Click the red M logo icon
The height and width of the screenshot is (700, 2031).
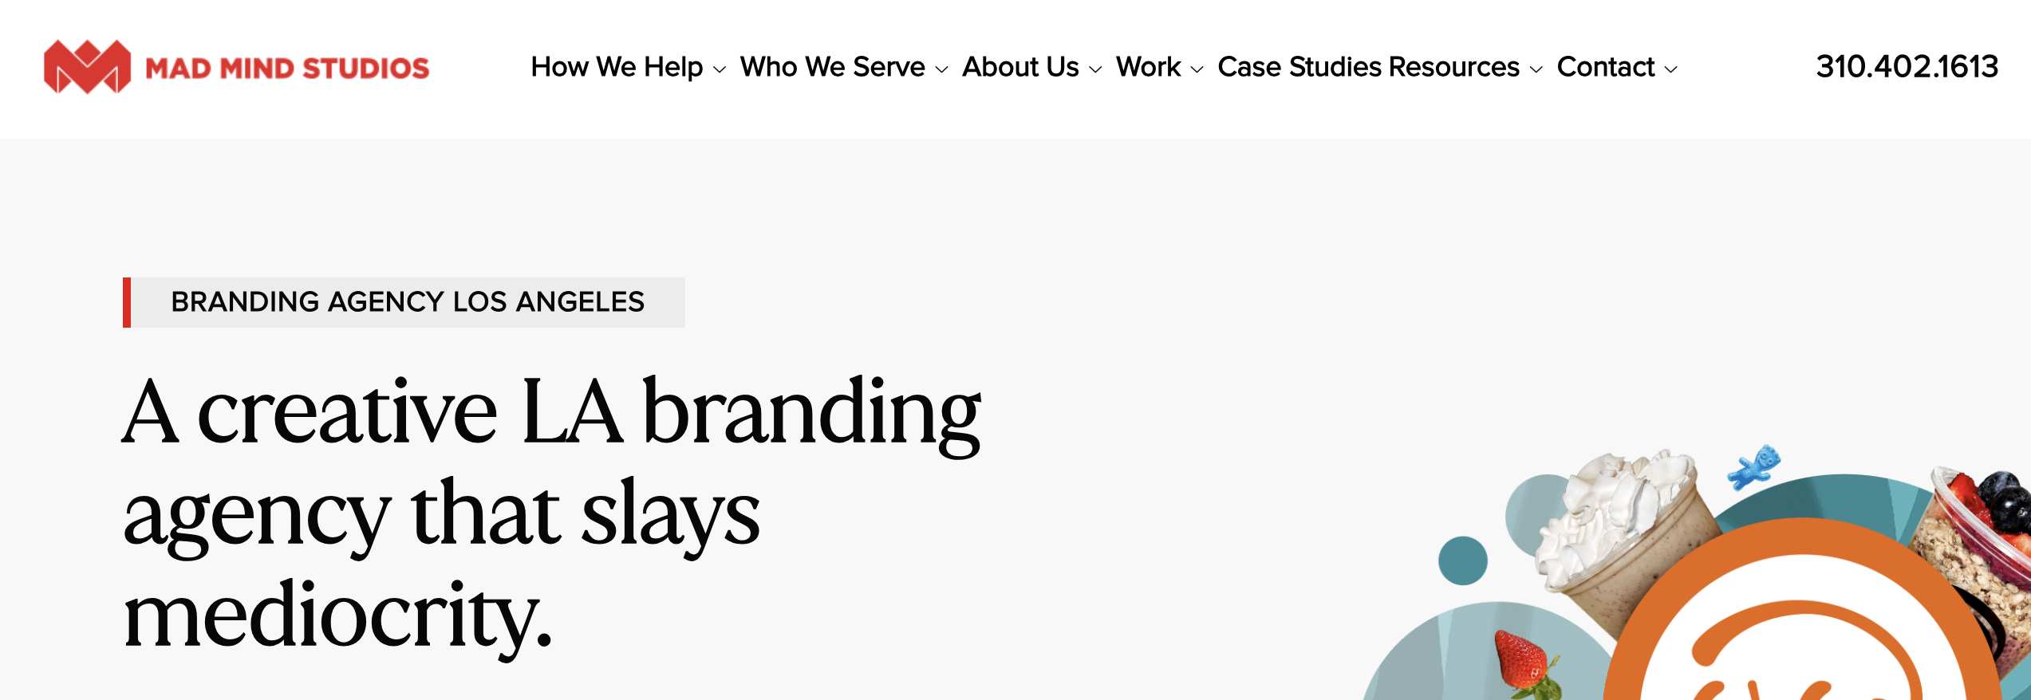87,67
